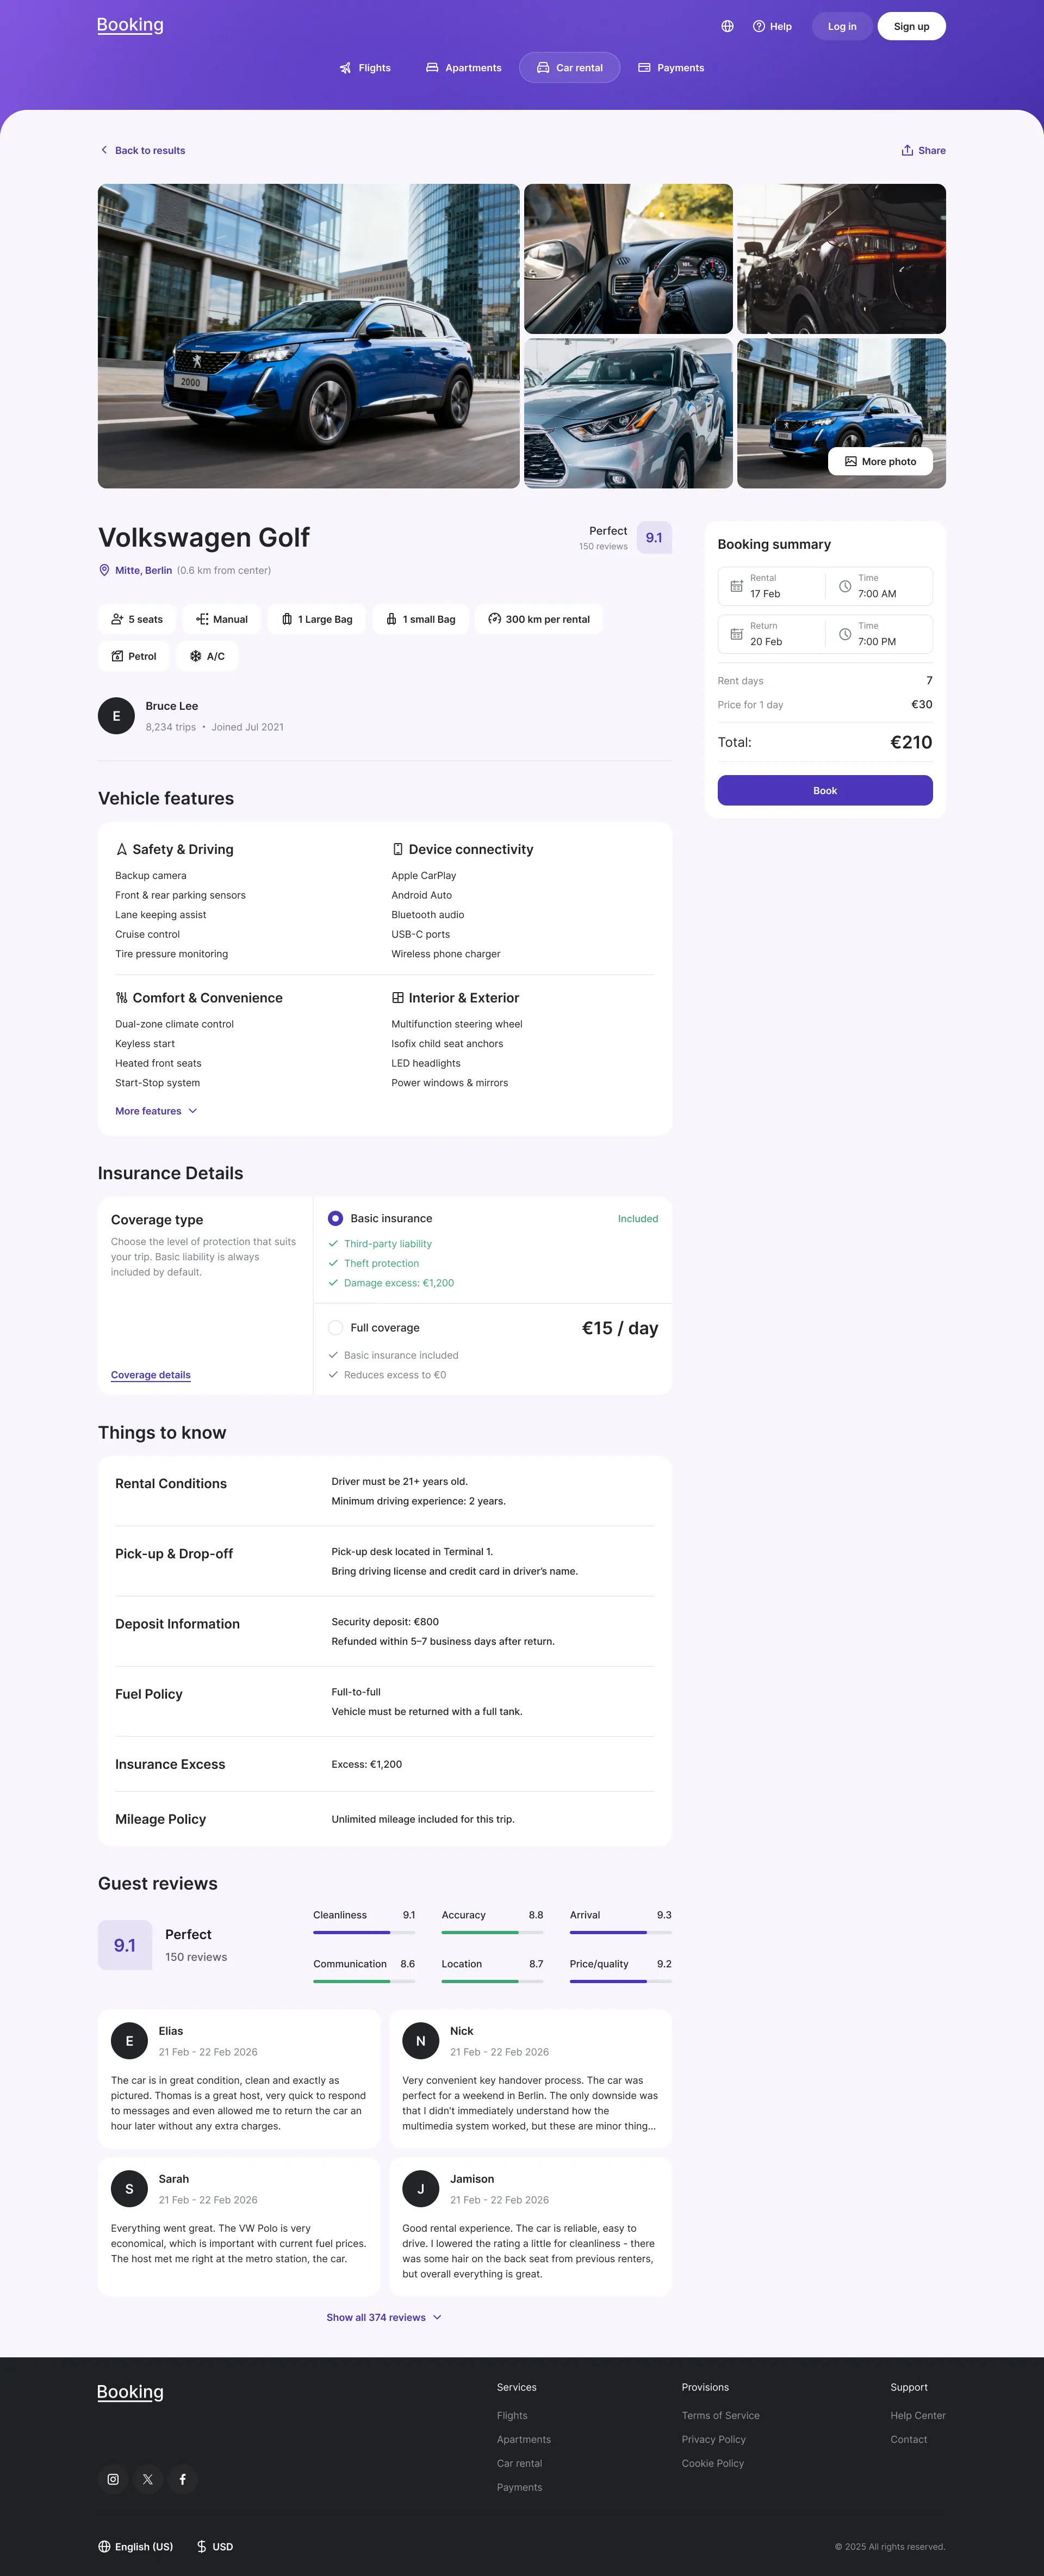Open the Facebook icon in footer
This screenshot has height=2576, width=1044.
pyautogui.click(x=182, y=2479)
